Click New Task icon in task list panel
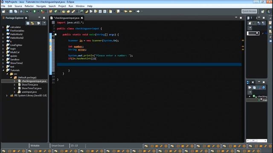This screenshot has width=273, height=153. coord(250,23)
